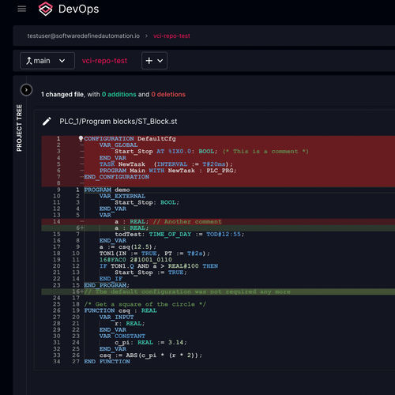This screenshot has height=395, width=395.
Task: Click line 'a := csq(12.5);'
Action: (x=128, y=247)
